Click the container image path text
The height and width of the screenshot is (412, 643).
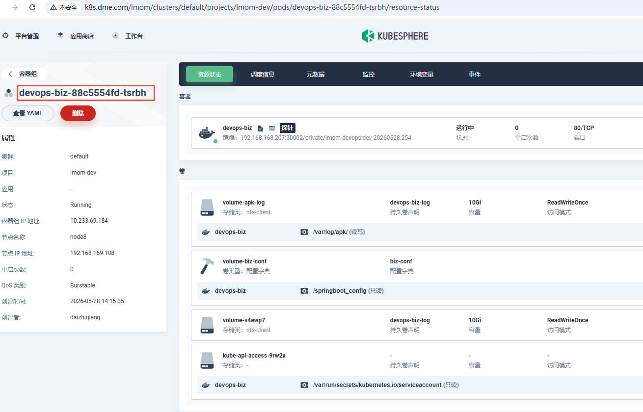326,138
